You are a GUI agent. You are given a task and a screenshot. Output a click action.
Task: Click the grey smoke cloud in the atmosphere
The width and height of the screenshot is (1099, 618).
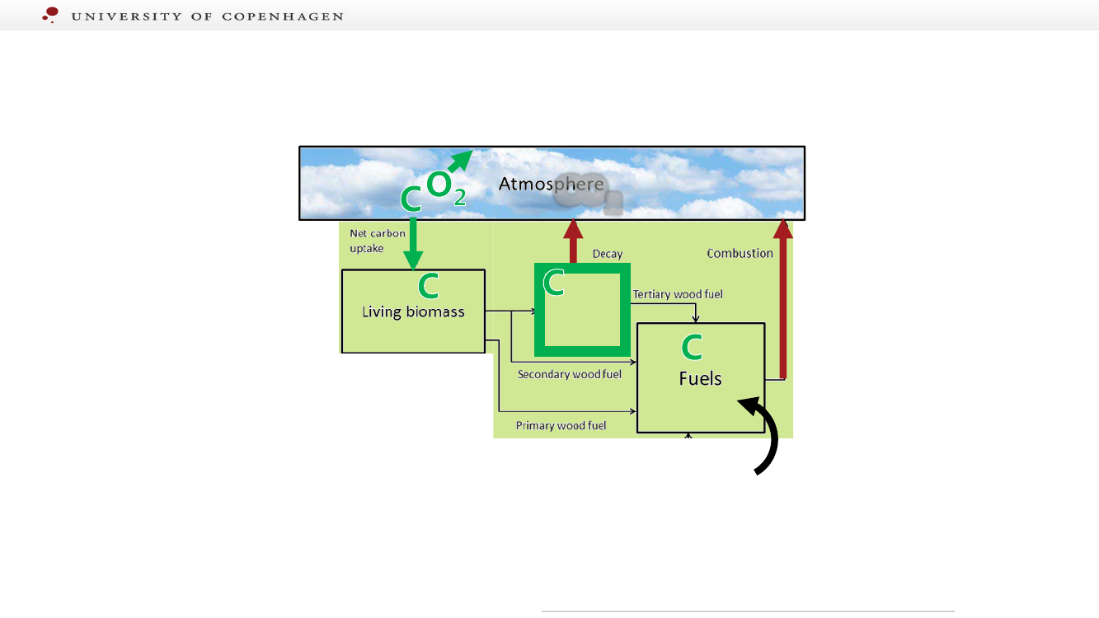click(x=588, y=192)
